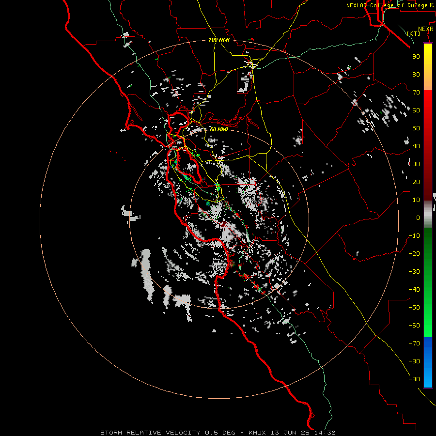Click the "100 NMI" range ring label
The height and width of the screenshot is (436, 436).
(219, 40)
